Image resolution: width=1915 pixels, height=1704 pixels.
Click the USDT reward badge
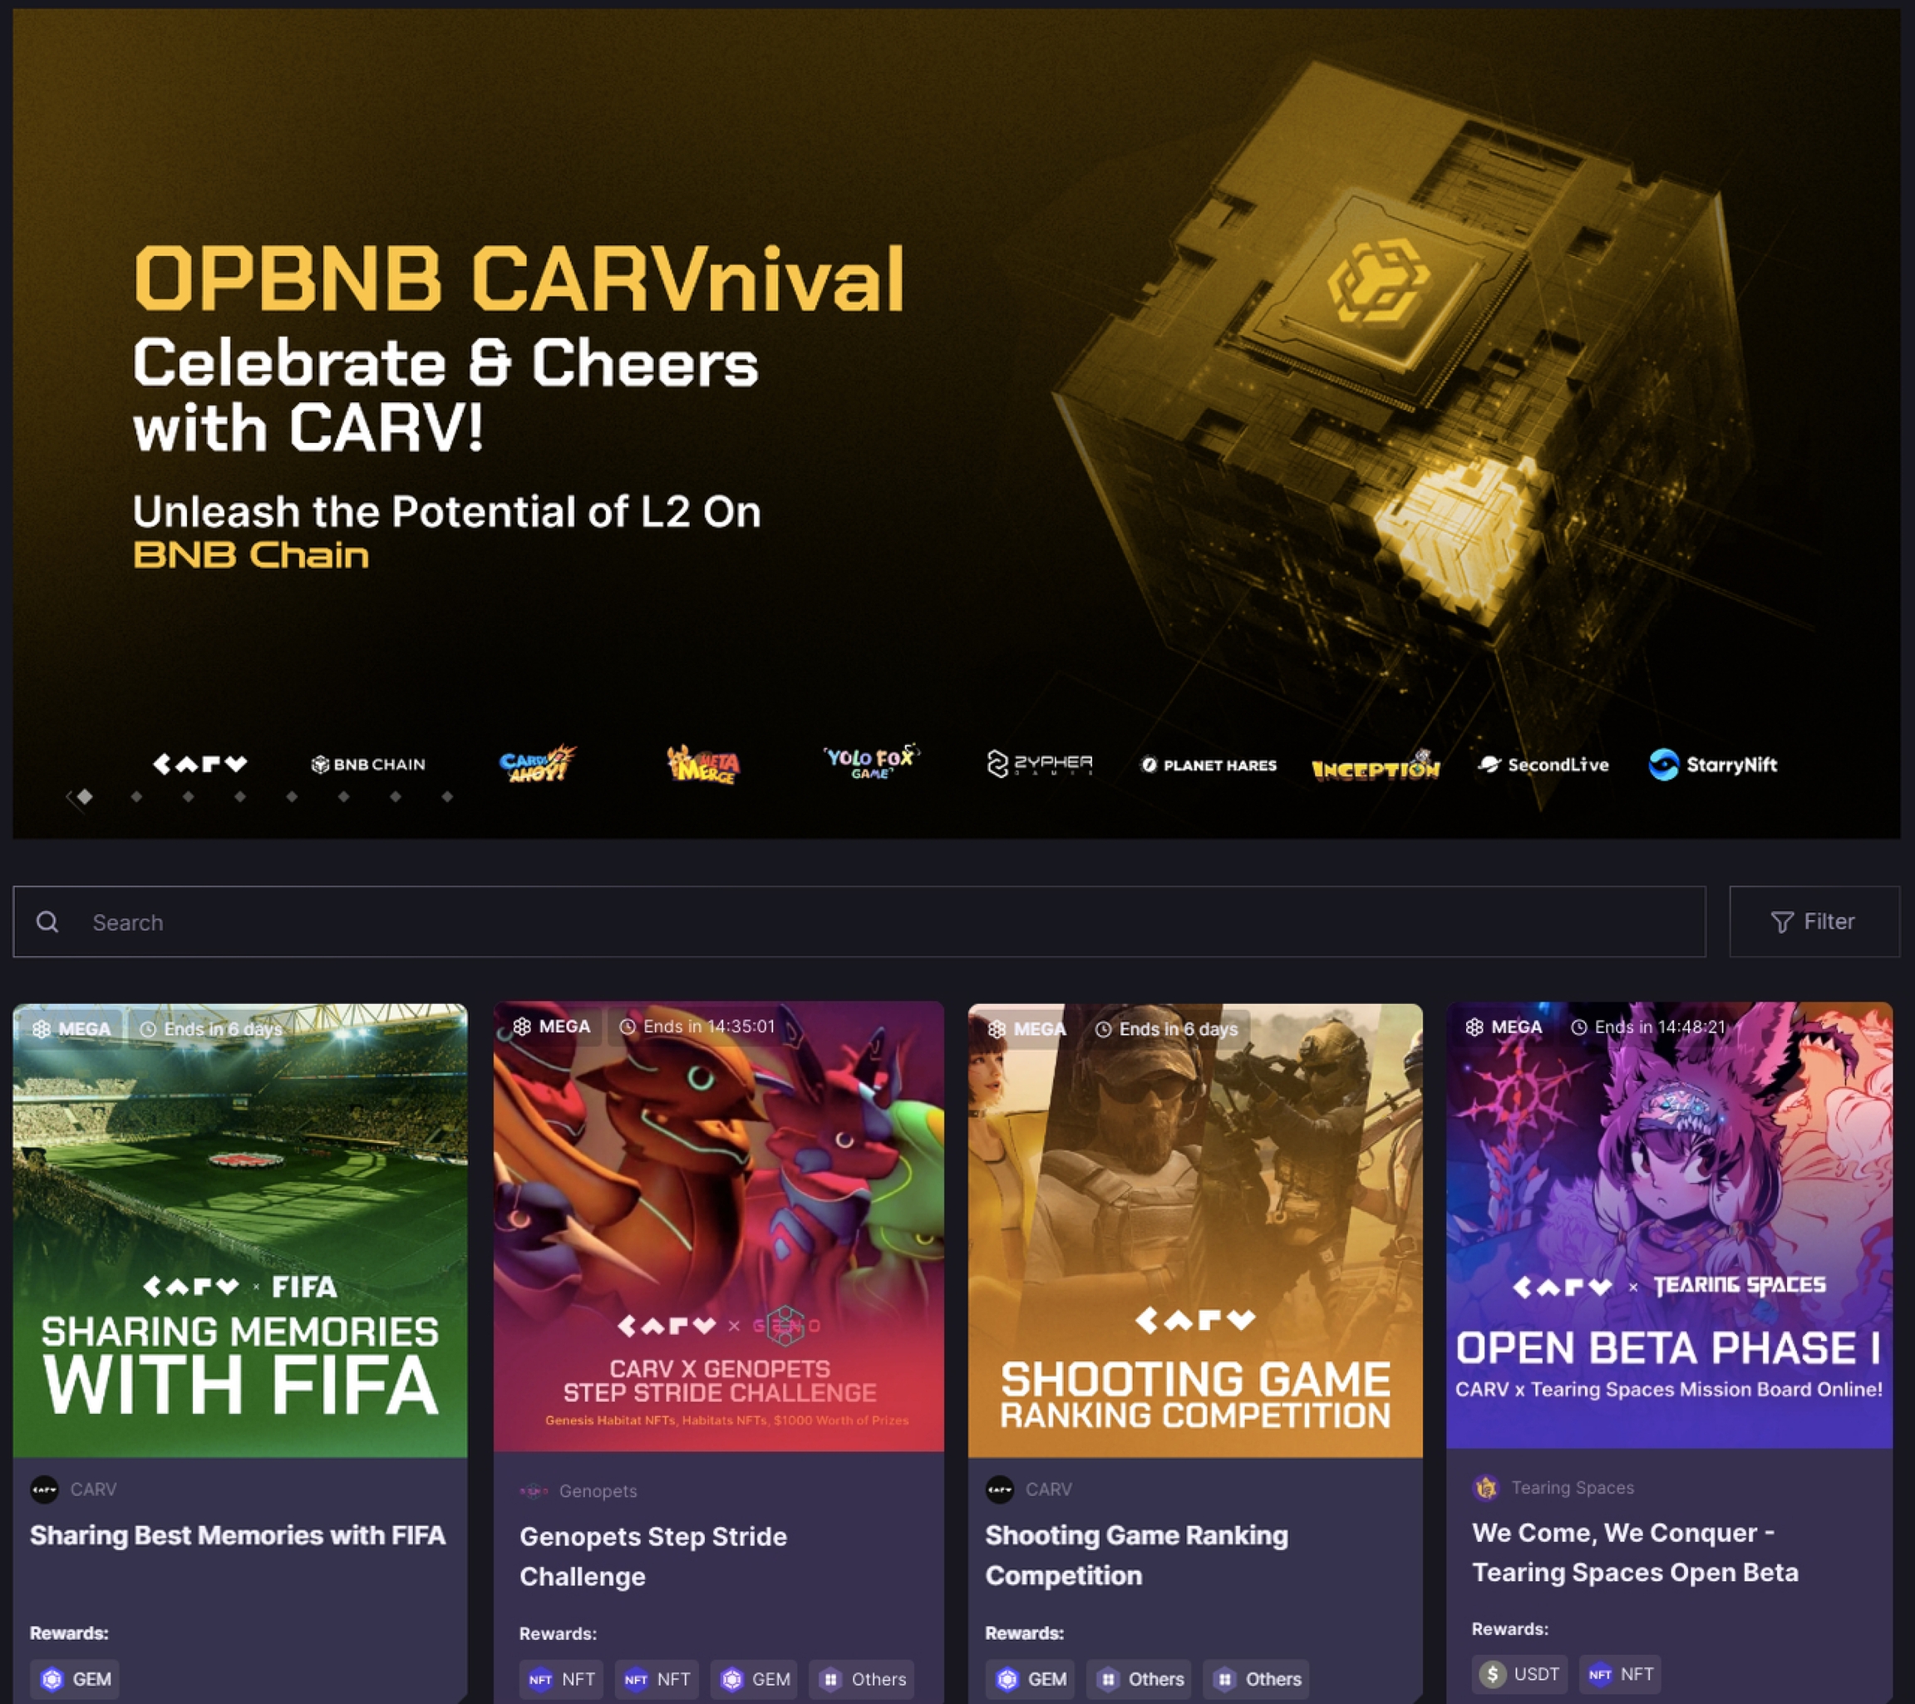(x=1519, y=1674)
